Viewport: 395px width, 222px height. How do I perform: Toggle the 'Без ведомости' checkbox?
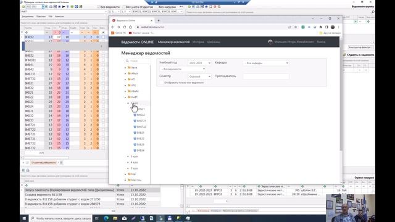98,7
